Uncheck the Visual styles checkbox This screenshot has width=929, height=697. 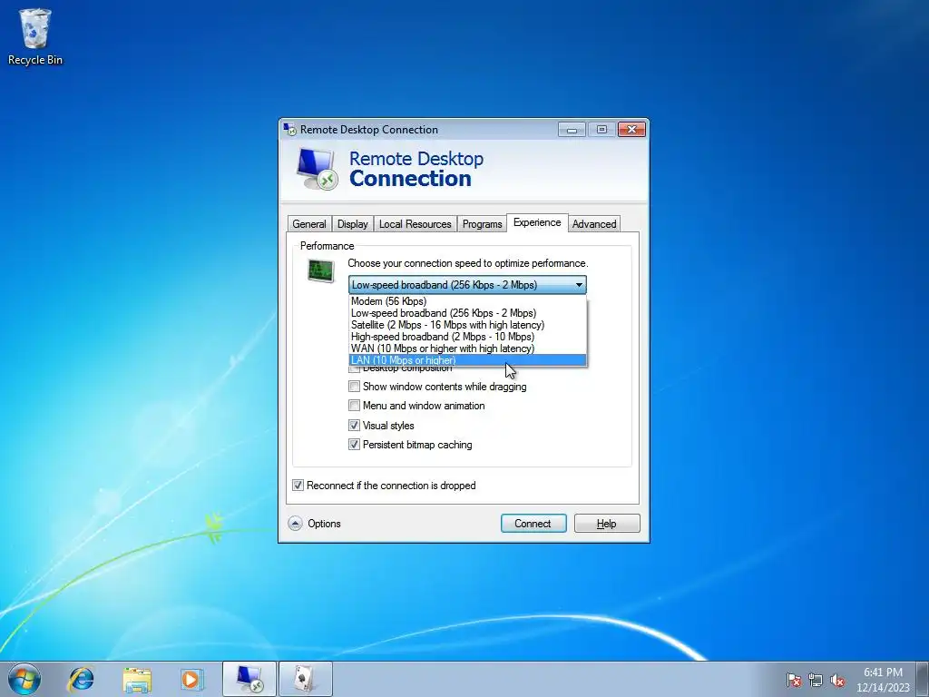click(355, 426)
